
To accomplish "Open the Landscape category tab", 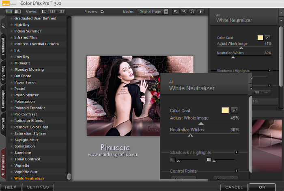I will click(3, 99).
